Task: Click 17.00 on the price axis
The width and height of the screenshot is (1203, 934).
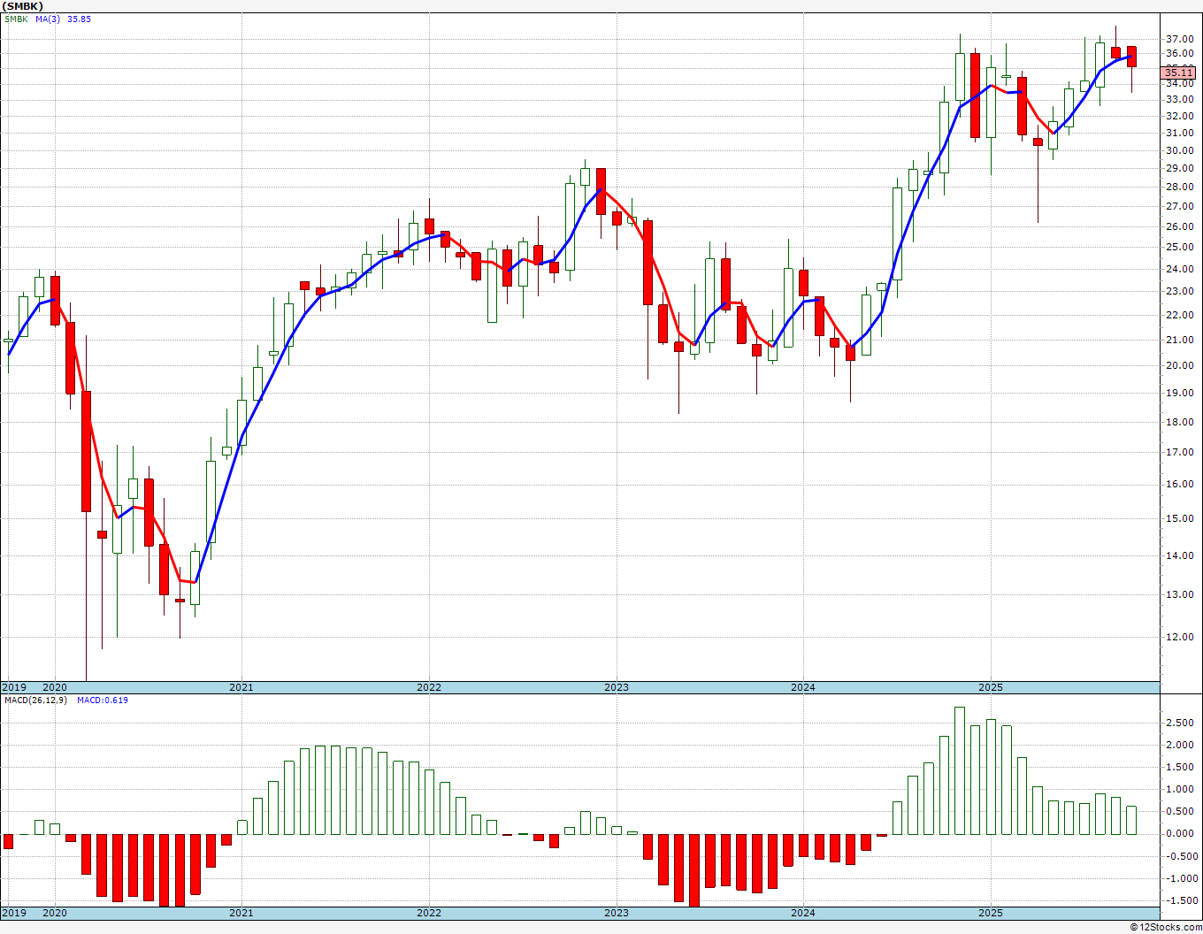Action: click(x=1180, y=452)
